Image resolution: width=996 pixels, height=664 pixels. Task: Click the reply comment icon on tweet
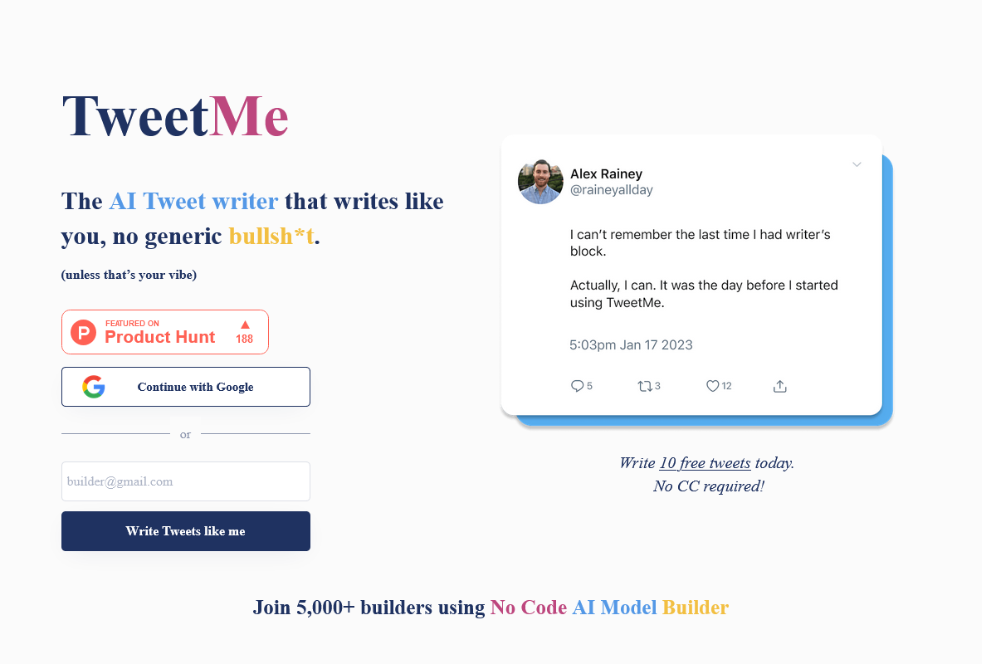[x=578, y=386]
